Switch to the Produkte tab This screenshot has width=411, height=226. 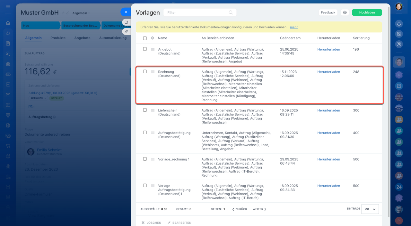tap(58, 38)
